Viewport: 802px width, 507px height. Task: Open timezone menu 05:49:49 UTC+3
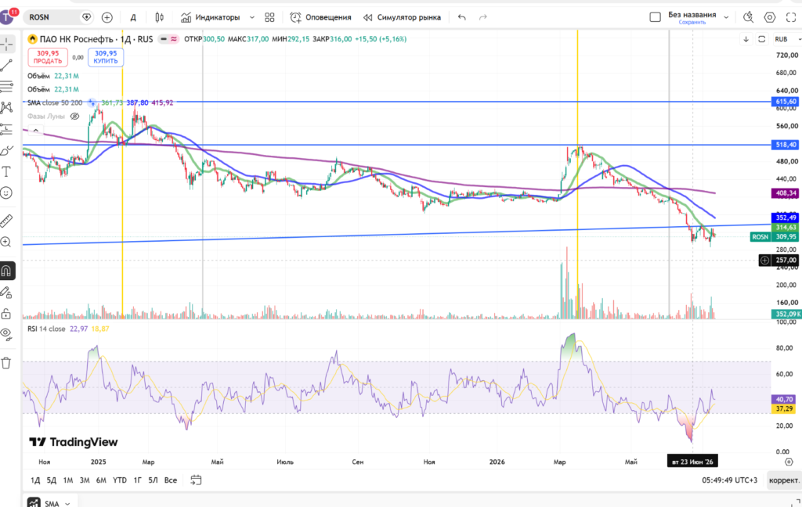click(729, 480)
